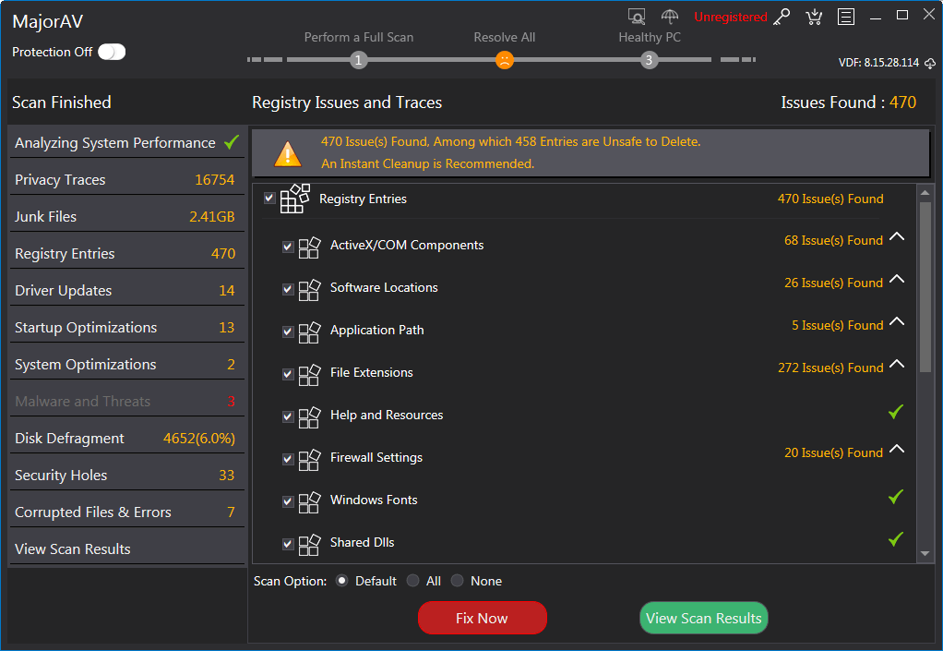
Task: Open Security Holes category in sidebar
Action: (127, 476)
